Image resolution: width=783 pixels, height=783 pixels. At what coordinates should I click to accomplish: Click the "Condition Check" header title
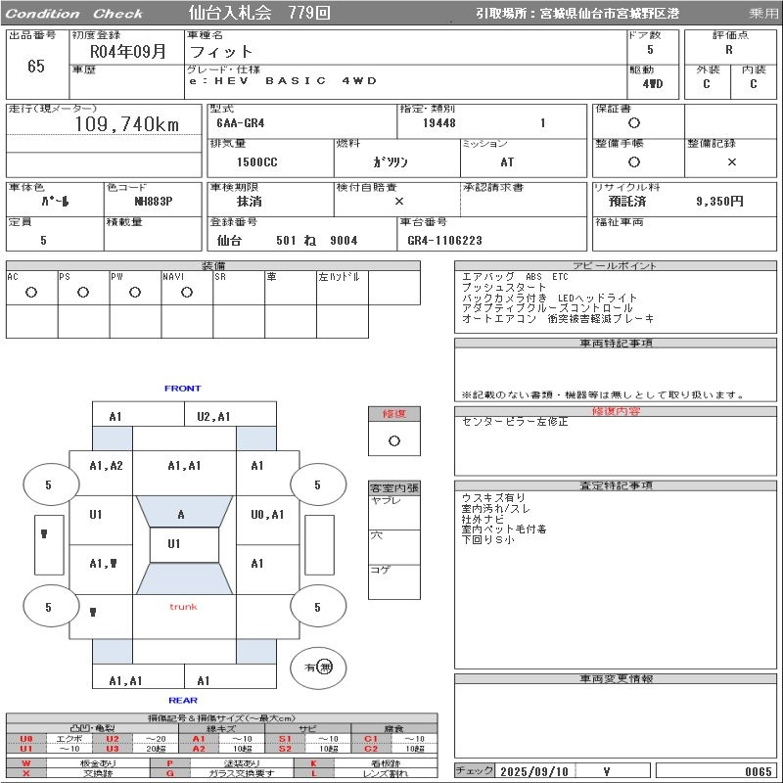(x=74, y=14)
